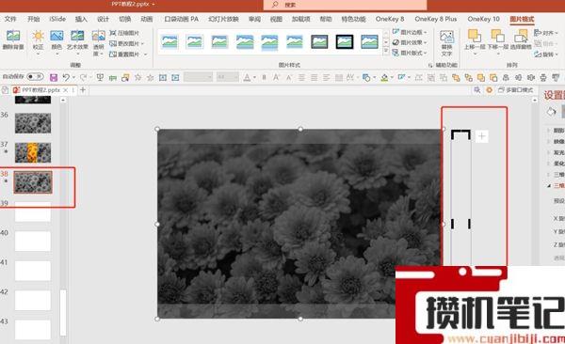This screenshot has width=565, height=344.
Task: Click the purple Save icon in quick toolbar
Action: pyautogui.click(x=54, y=77)
